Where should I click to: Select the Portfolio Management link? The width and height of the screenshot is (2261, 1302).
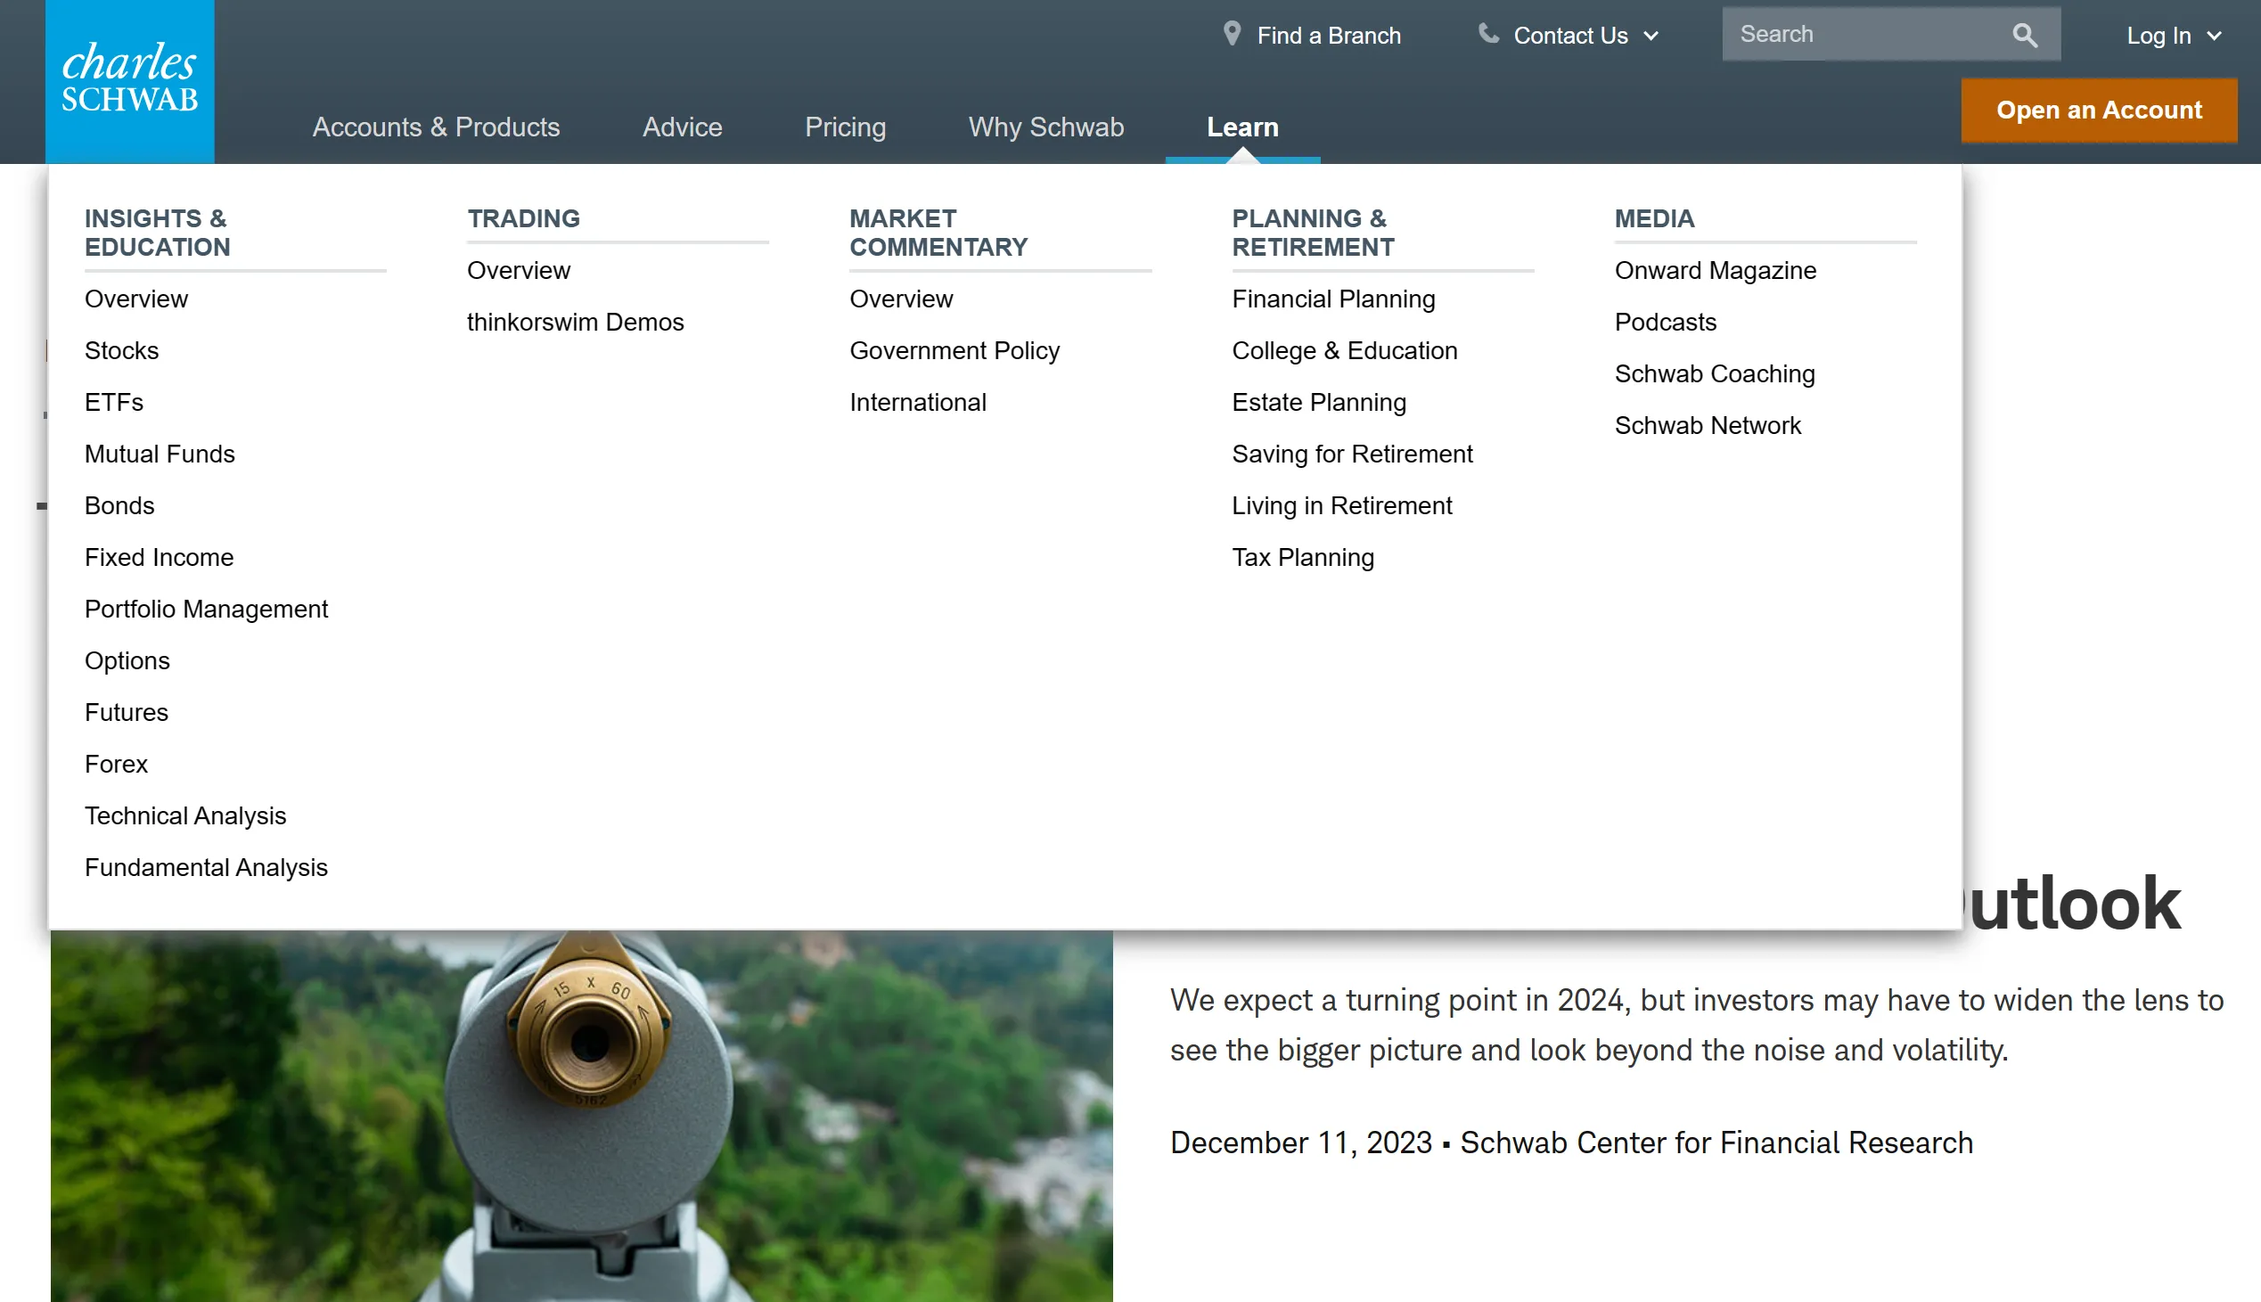pyautogui.click(x=206, y=609)
